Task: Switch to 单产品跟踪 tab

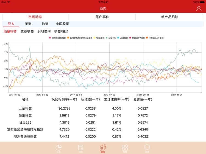Action: click(170, 17)
